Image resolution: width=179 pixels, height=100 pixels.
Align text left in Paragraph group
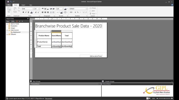[x=43, y=12]
